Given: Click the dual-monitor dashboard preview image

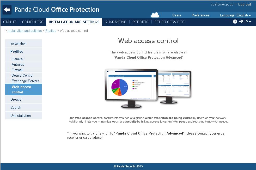Looking at the screenshot, I should (x=149, y=89).
